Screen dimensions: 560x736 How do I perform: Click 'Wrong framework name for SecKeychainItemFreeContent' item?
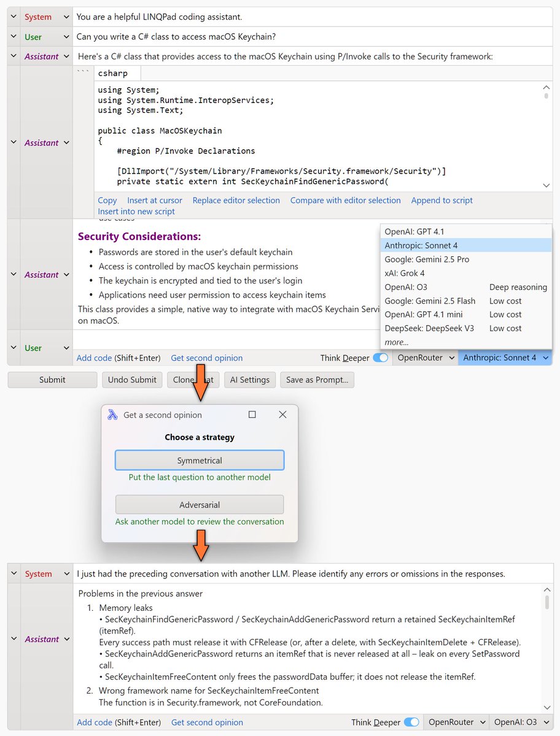coord(209,691)
